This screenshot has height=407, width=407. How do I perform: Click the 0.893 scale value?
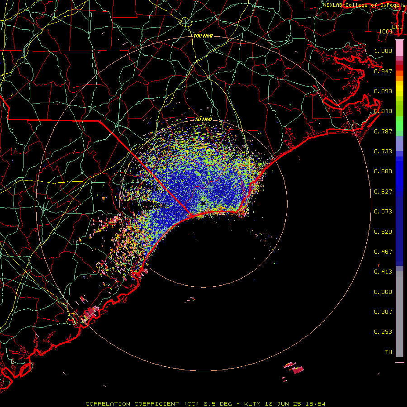pos(383,91)
